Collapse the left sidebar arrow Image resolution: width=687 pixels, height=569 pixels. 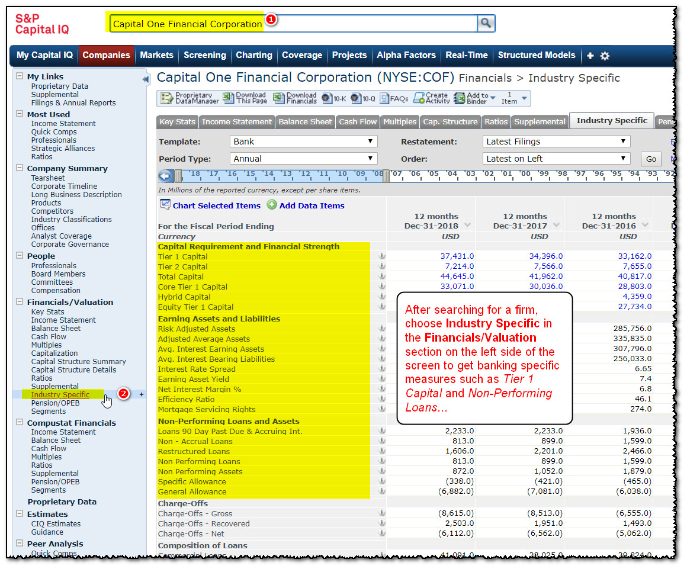pyautogui.click(x=146, y=79)
